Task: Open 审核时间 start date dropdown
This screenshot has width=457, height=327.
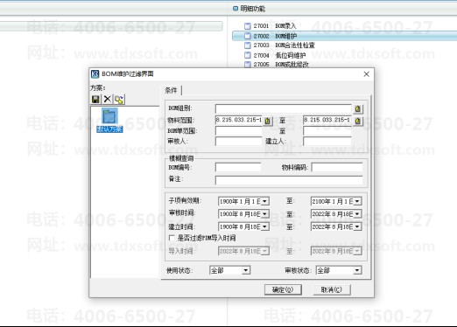Action: (264, 214)
